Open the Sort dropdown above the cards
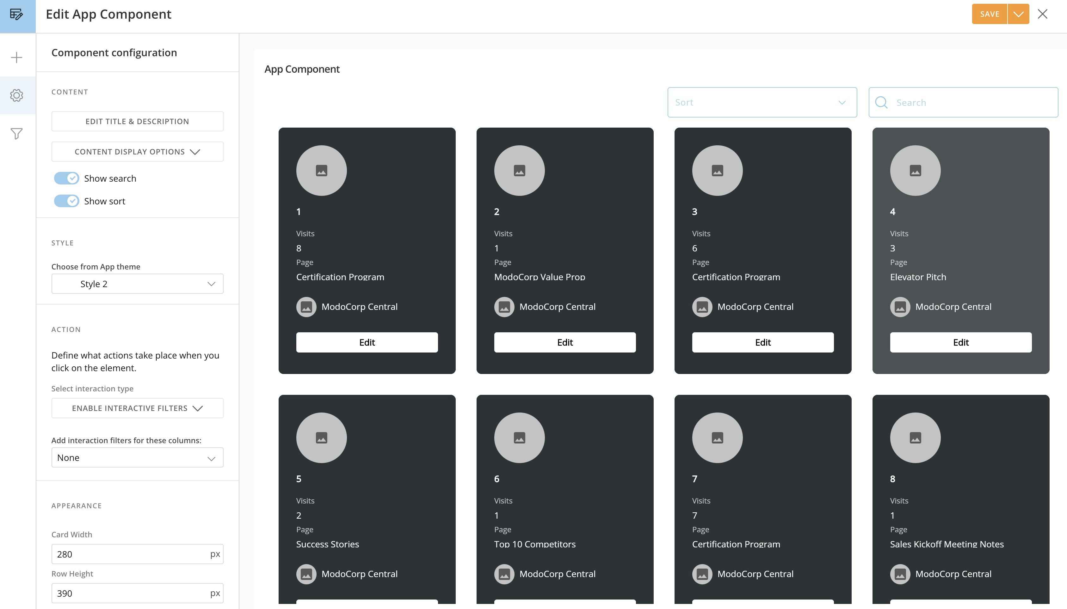Screen dimensions: 1067x609 click(x=762, y=102)
